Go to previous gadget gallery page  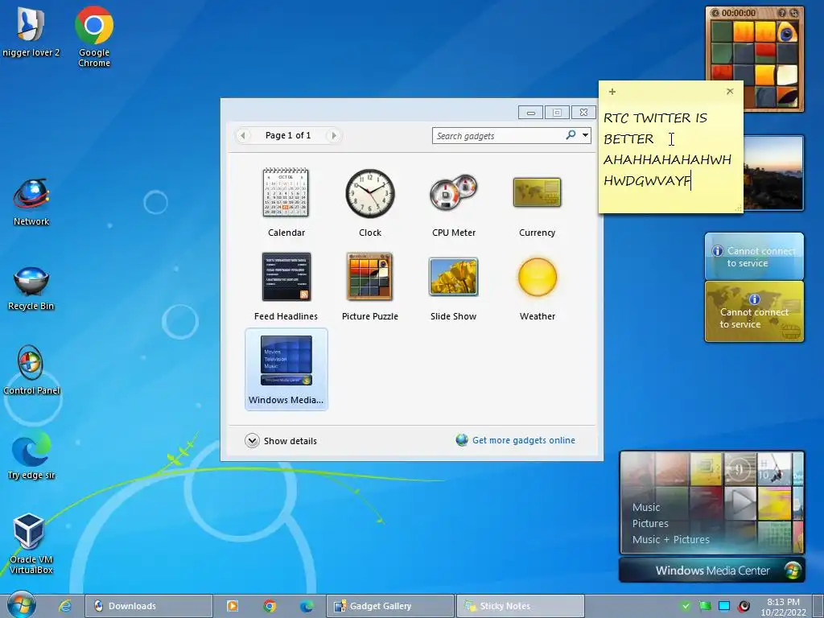243,135
